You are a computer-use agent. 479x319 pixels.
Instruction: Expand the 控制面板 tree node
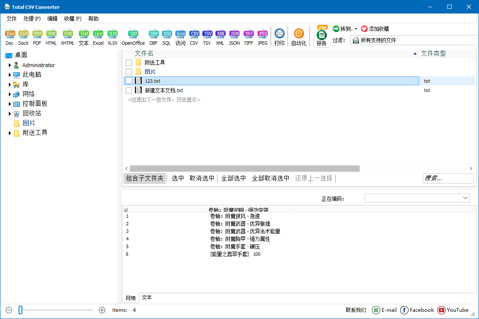tap(10, 104)
